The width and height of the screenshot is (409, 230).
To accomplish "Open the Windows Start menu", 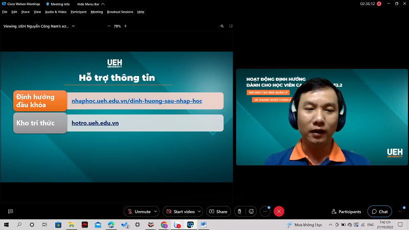I will 6,224.
